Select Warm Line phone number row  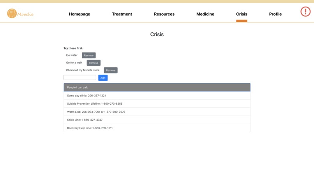(157, 112)
